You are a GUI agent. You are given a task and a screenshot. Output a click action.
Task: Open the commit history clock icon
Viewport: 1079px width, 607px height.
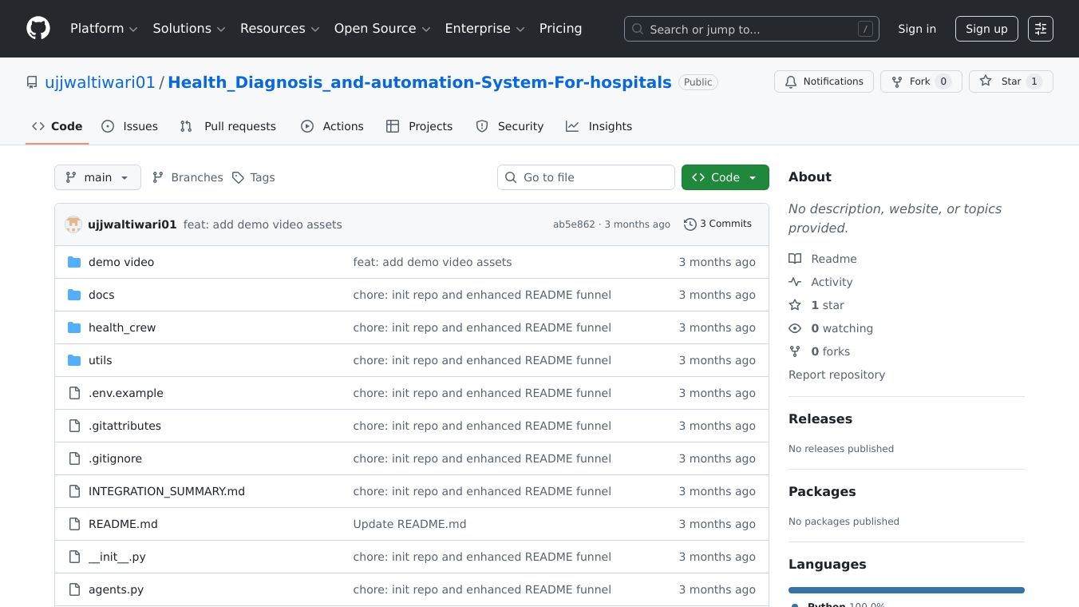(x=690, y=224)
